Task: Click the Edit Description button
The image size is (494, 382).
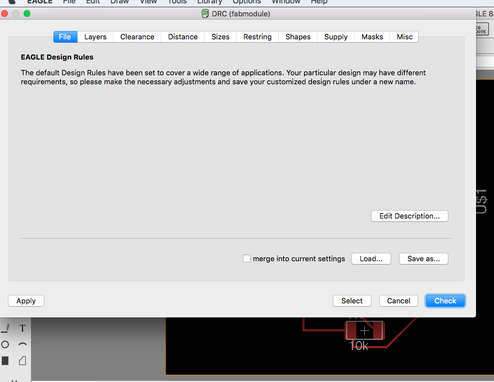Action: tap(410, 216)
